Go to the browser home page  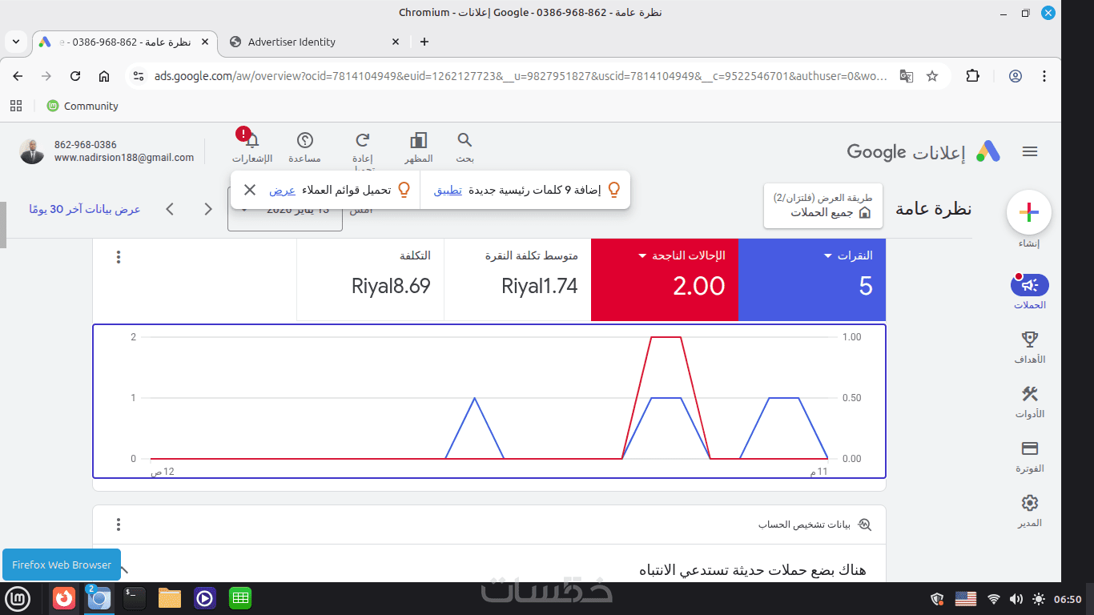104,76
